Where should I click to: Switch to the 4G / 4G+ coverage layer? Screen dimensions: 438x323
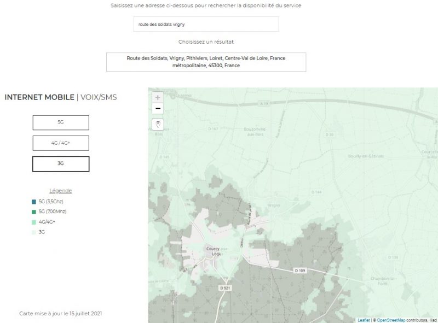61,143
